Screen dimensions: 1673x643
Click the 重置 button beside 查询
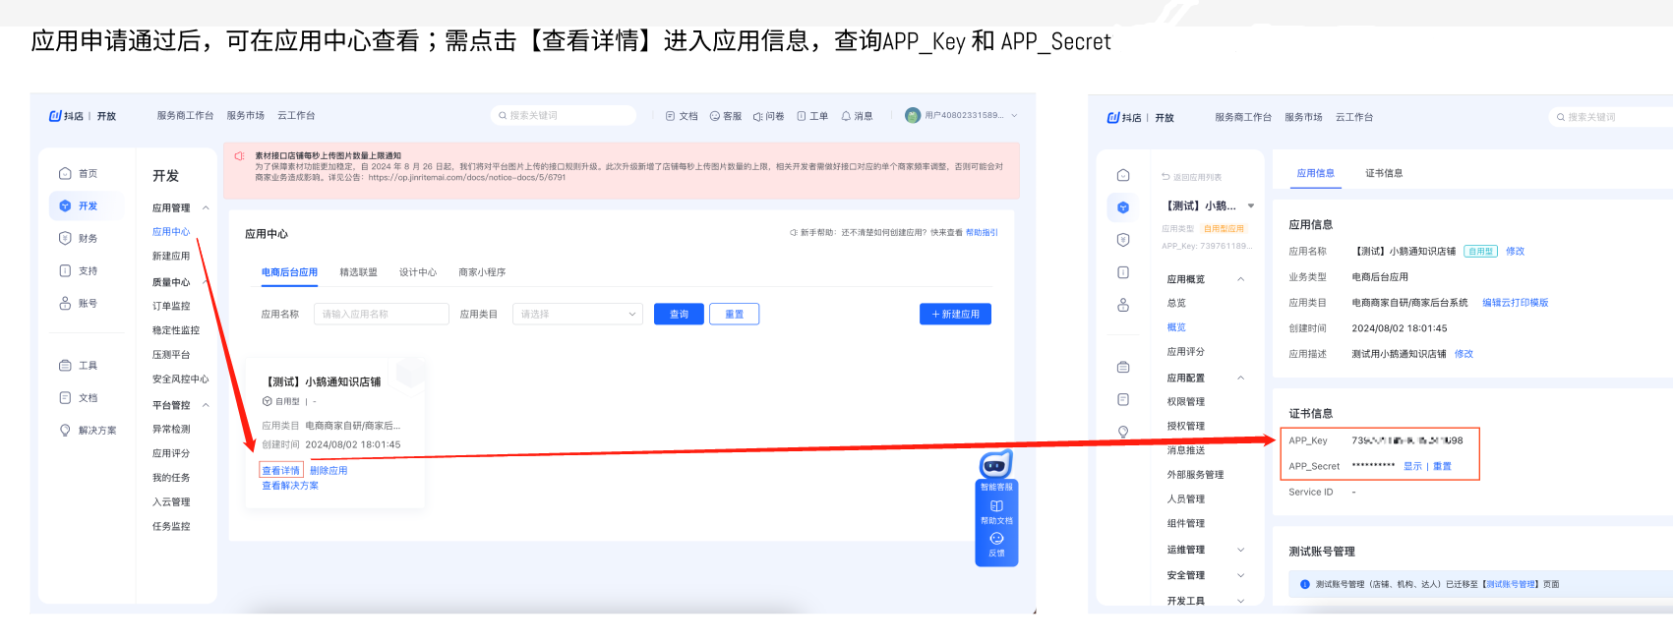(x=734, y=314)
